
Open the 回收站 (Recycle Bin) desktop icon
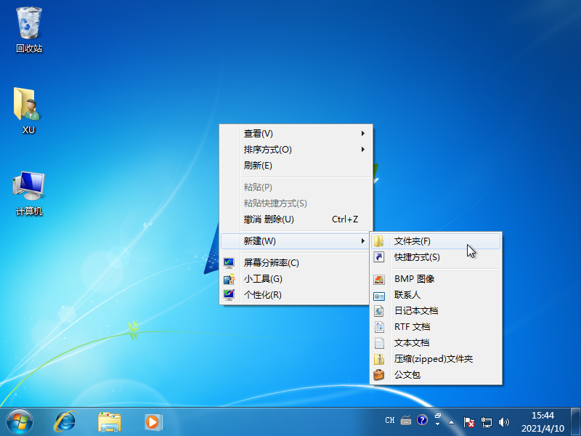click(29, 29)
